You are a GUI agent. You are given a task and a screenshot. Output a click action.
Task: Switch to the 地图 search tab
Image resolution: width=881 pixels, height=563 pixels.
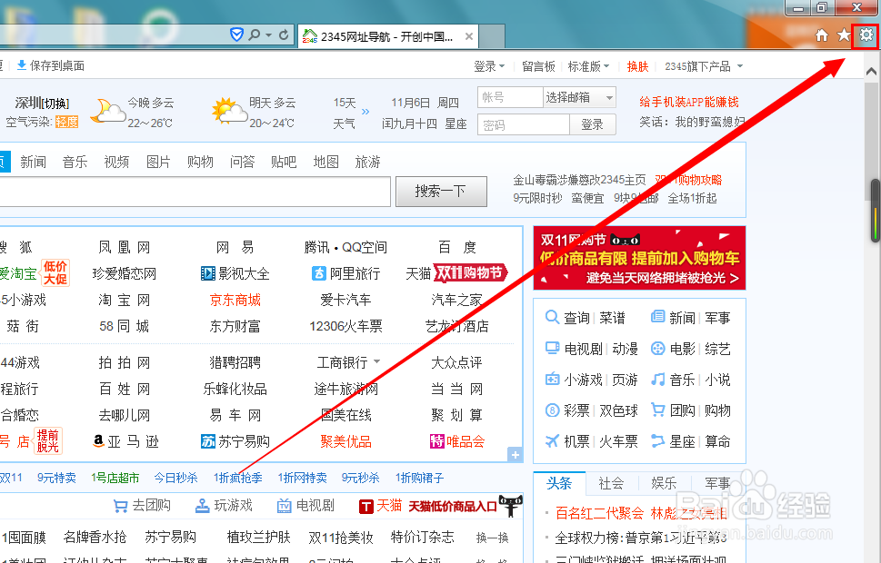pyautogui.click(x=325, y=162)
